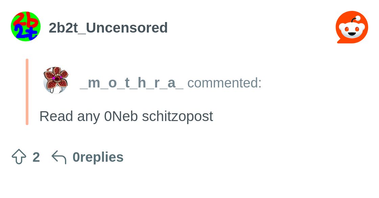
Task: Open the 2b2t_Uncensored subreddit name link
Action: [108, 28]
